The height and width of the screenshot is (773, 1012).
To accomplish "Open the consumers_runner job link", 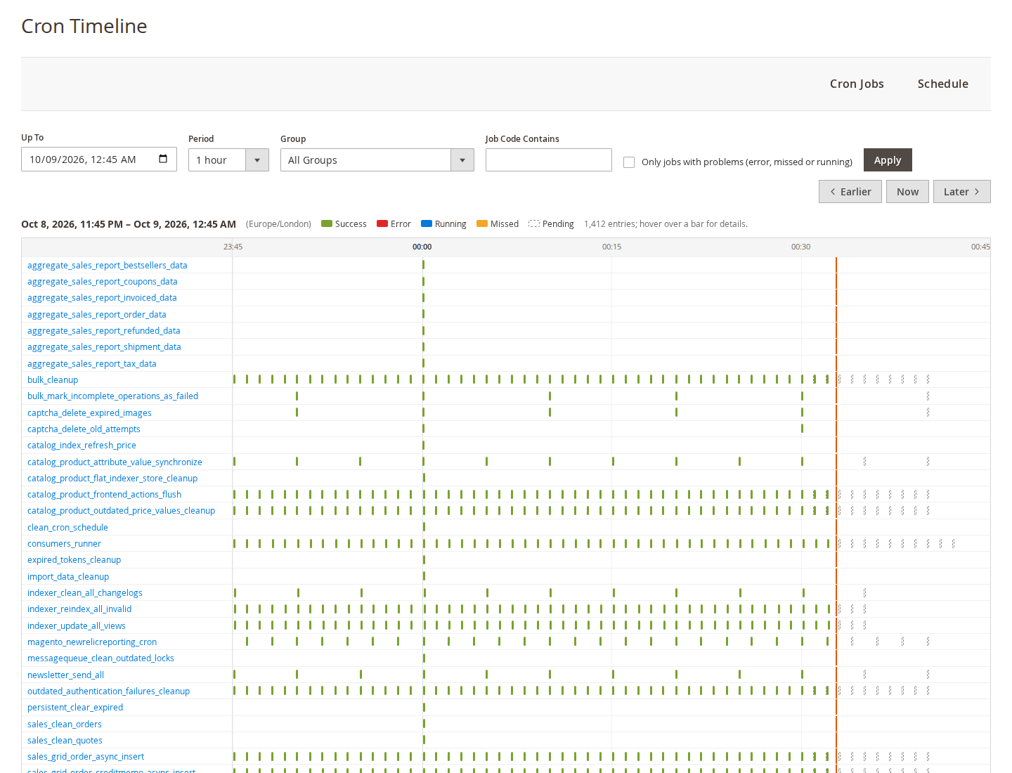I will [x=64, y=543].
